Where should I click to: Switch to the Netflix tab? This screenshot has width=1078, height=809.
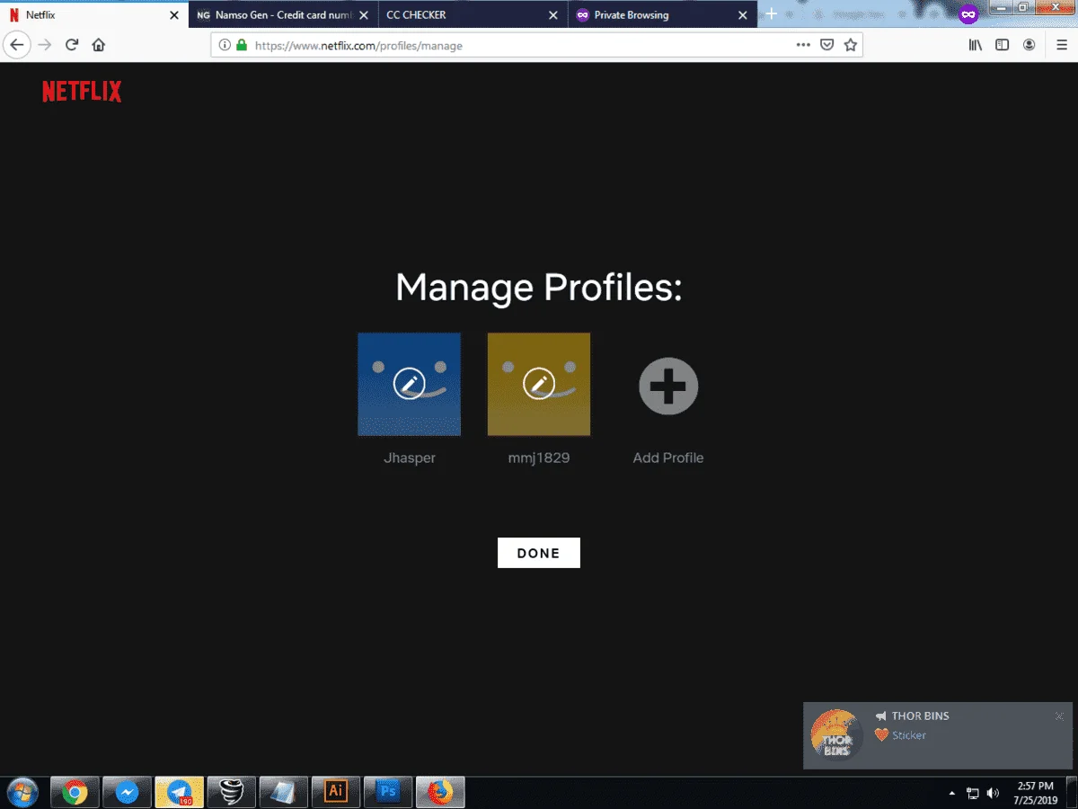[x=94, y=15]
